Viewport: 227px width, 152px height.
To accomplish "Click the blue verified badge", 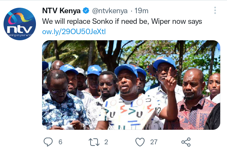I will coord(86,11).
